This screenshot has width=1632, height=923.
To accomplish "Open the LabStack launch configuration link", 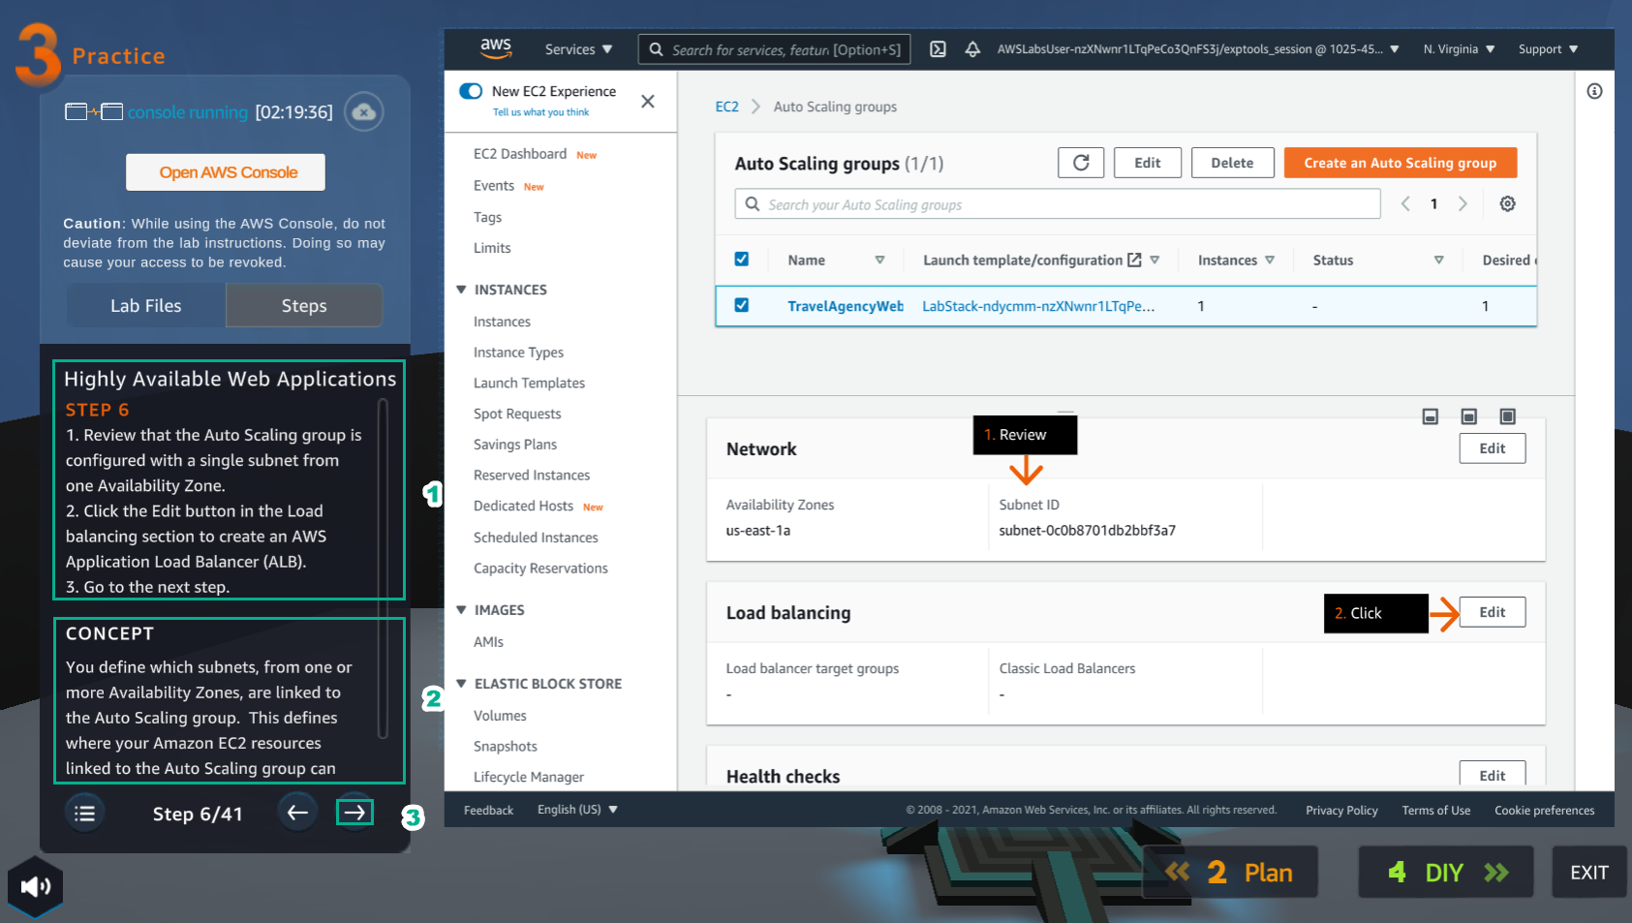I will point(1037,306).
